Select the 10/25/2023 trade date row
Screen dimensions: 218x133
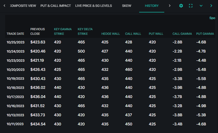tap(15, 42)
